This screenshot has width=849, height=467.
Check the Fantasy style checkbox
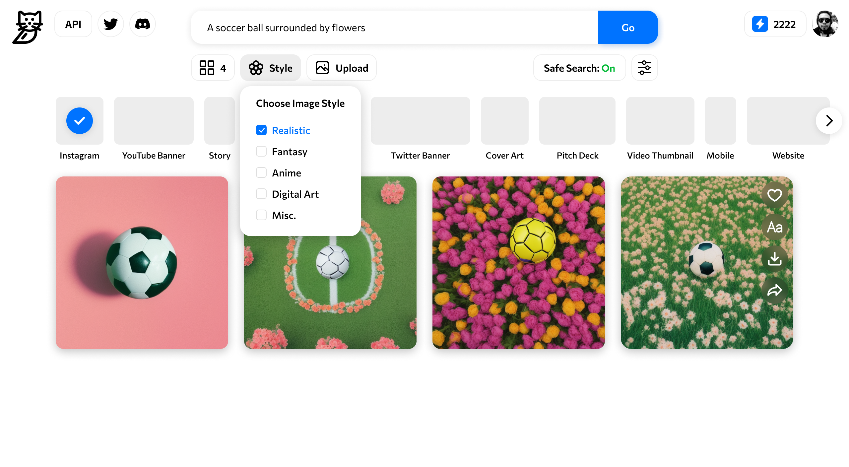click(x=261, y=152)
